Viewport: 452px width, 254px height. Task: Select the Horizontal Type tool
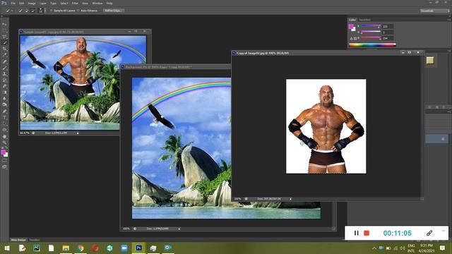coord(4,118)
